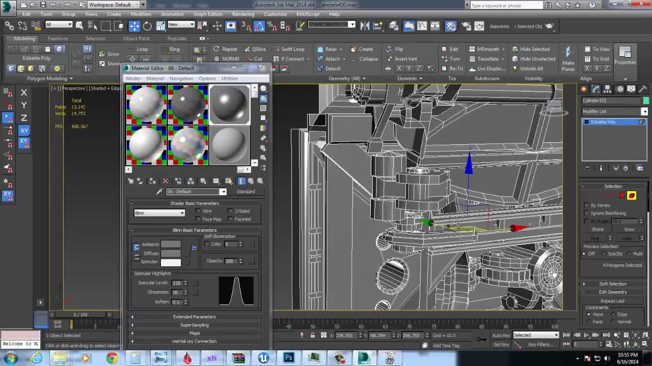Click Get Material icon in Material Editor
The height and width of the screenshot is (366, 652).
click(x=131, y=181)
